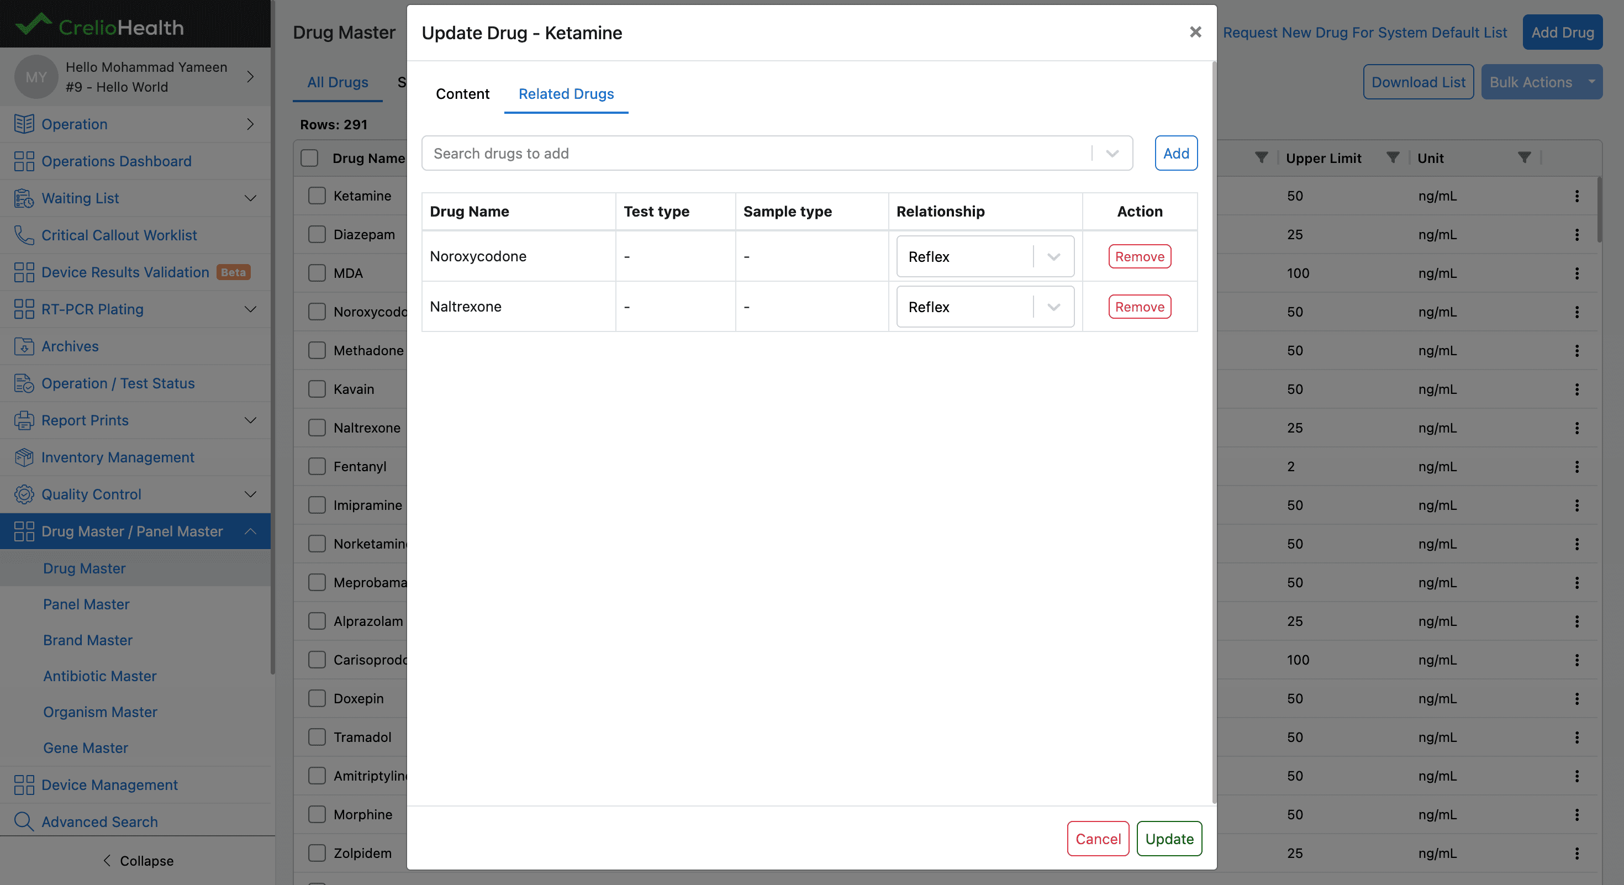The height and width of the screenshot is (885, 1624).
Task: Click the Advanced Search magnifier icon
Action: click(x=24, y=821)
